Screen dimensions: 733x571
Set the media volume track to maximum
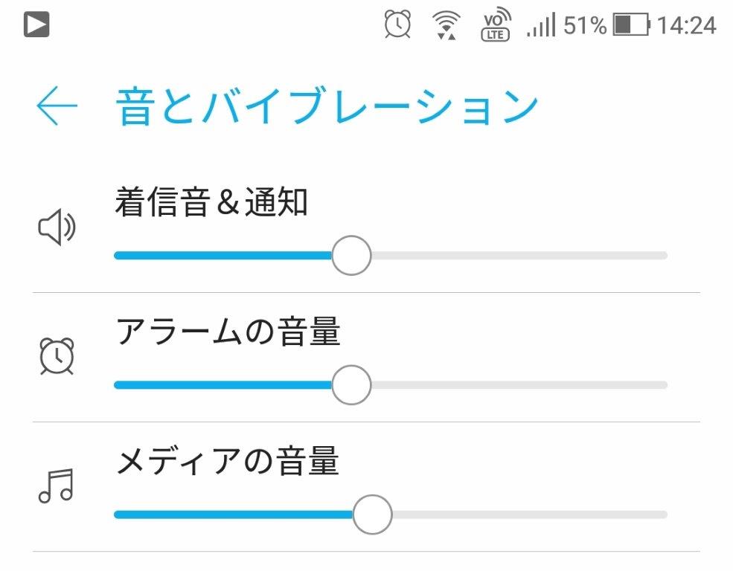coord(665,514)
